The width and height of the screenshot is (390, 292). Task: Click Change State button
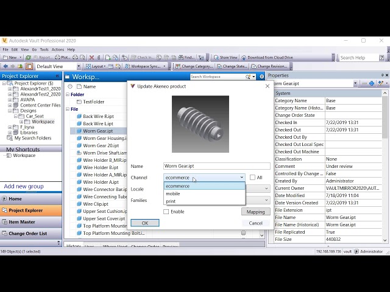point(232,66)
